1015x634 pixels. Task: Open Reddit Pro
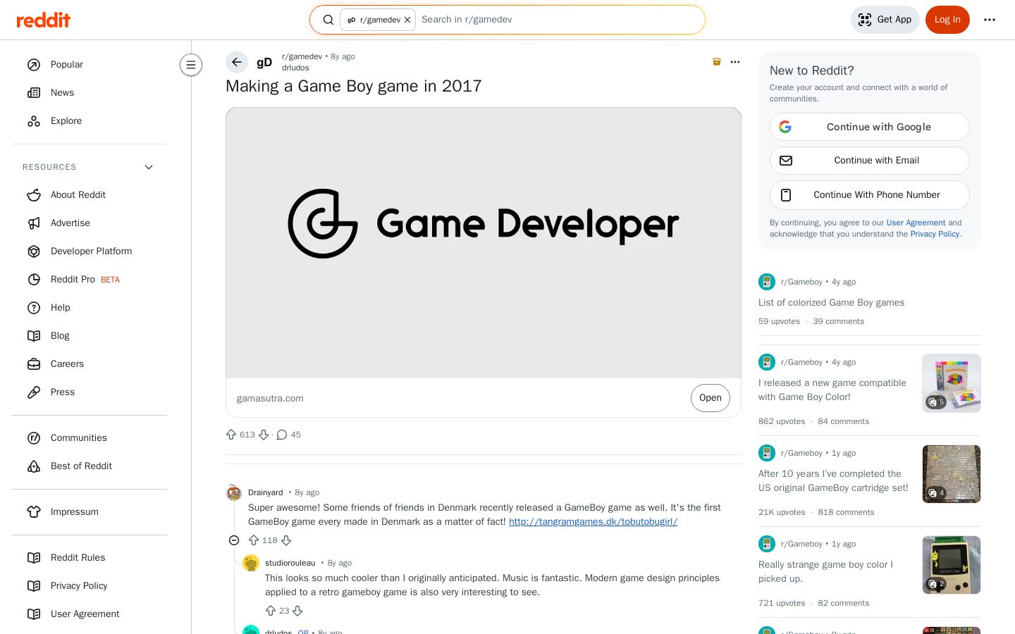click(89, 280)
